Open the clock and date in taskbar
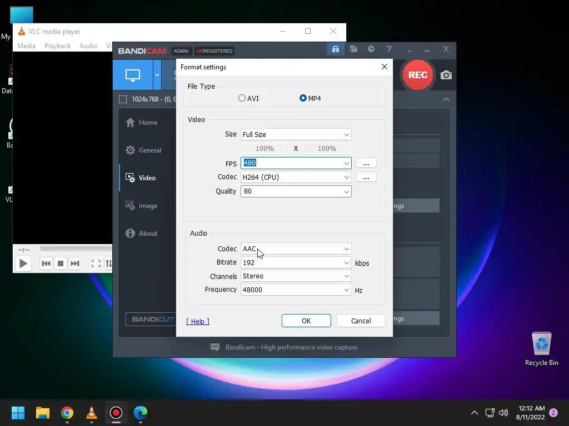Viewport: 569px width, 426px height. coord(531,413)
